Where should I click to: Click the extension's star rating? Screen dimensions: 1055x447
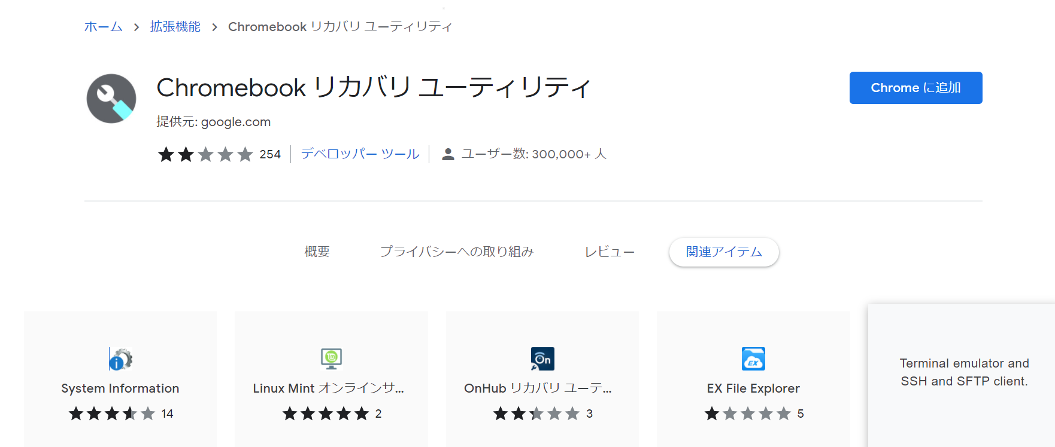(x=205, y=155)
